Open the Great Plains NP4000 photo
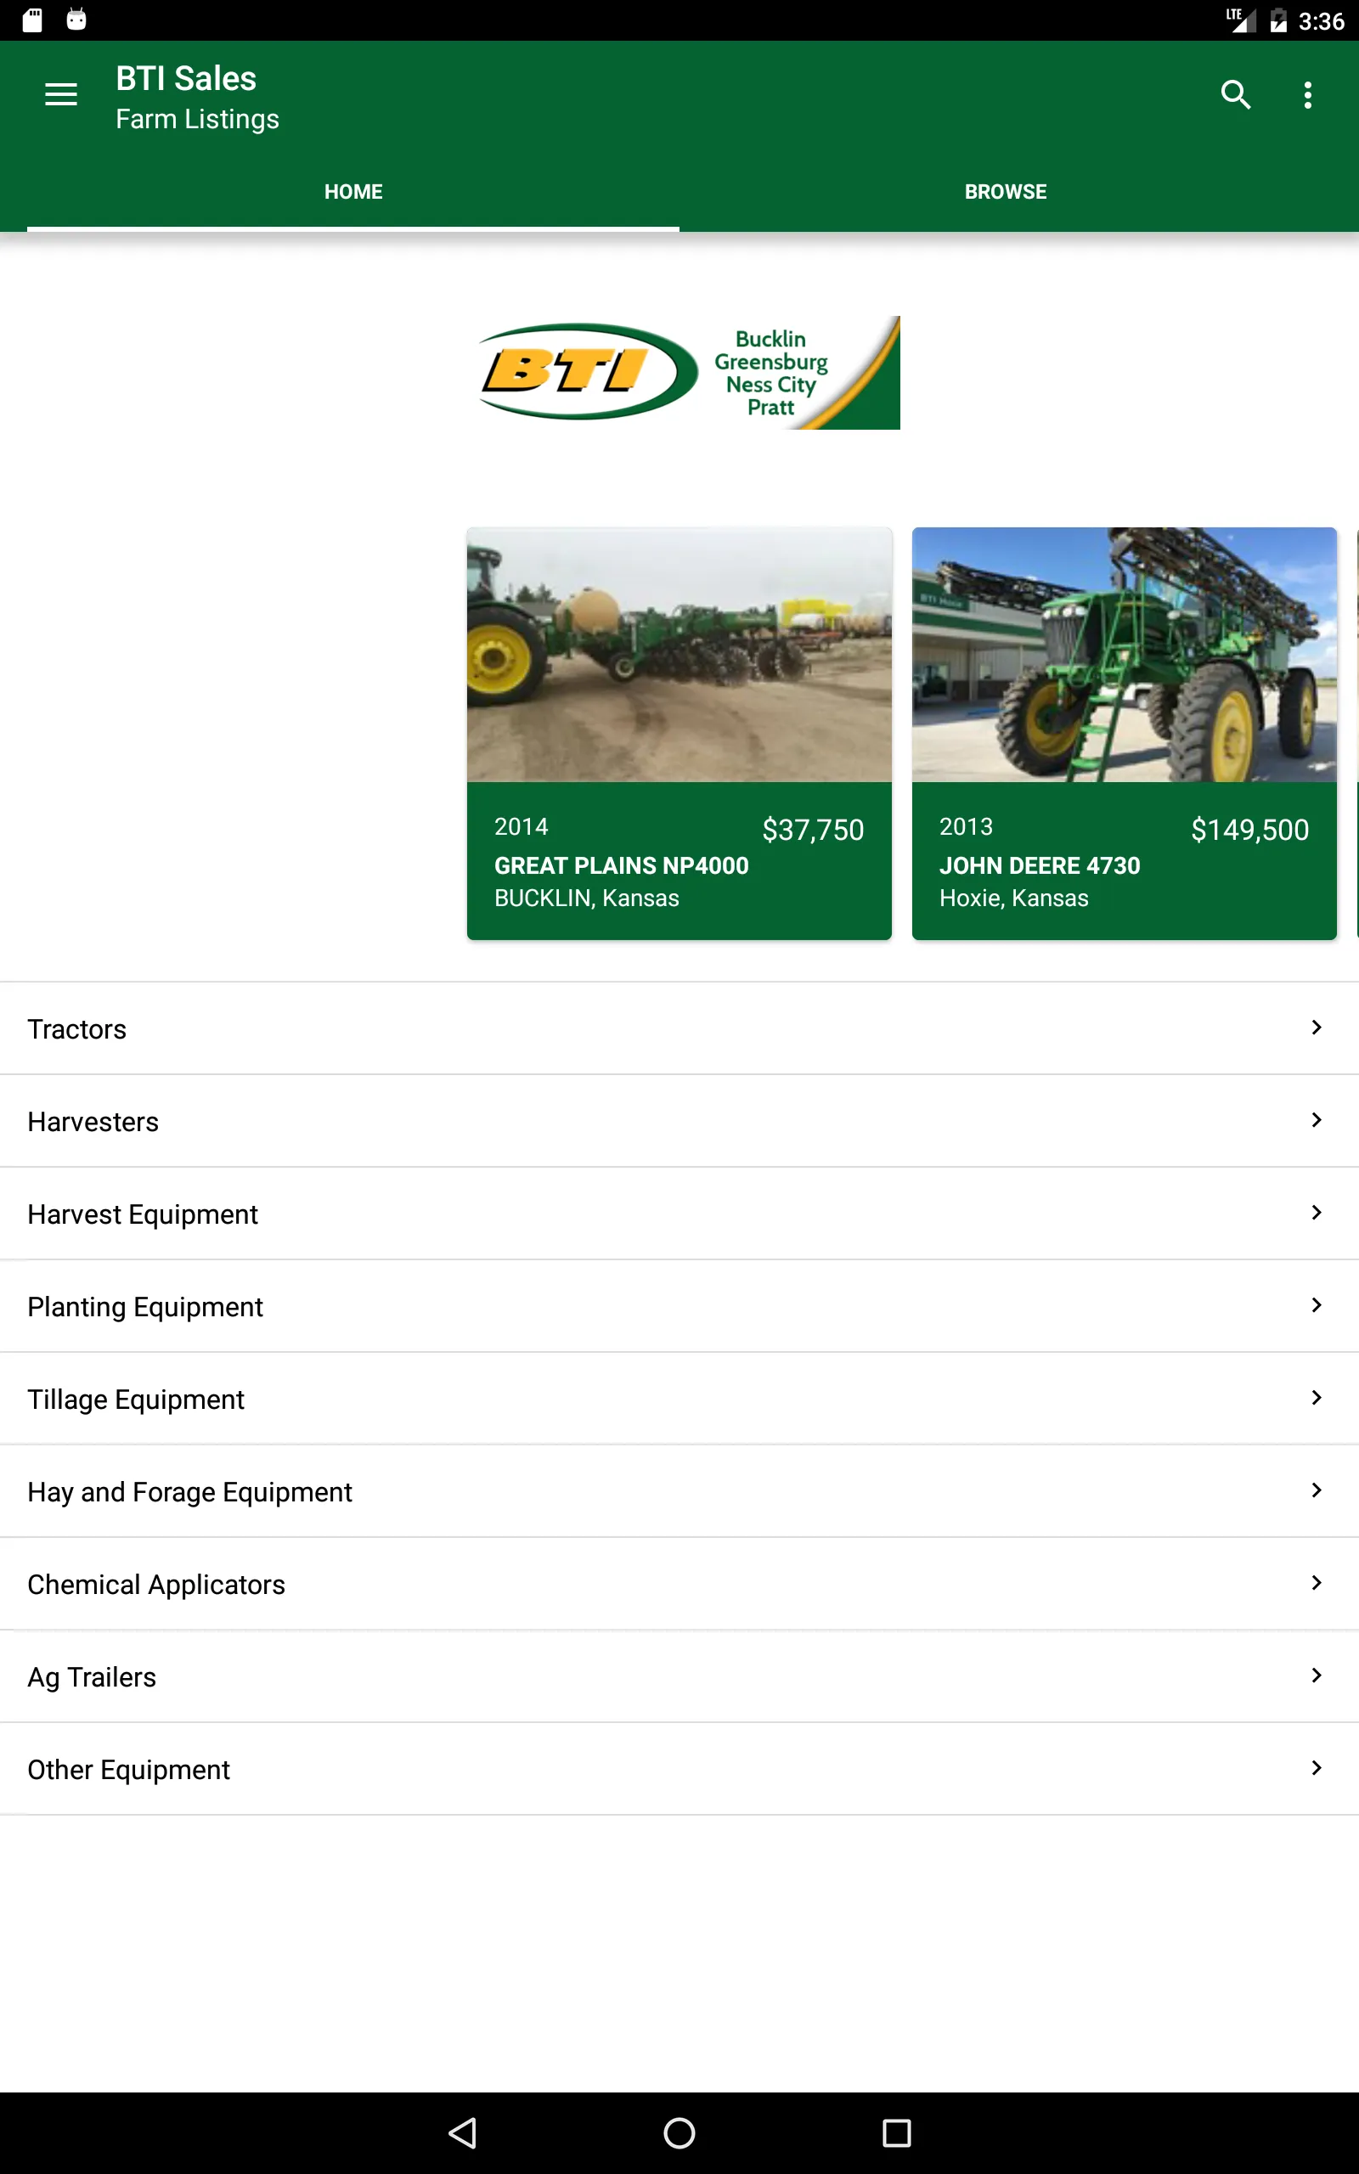The height and width of the screenshot is (2174, 1359). pyautogui.click(x=679, y=654)
